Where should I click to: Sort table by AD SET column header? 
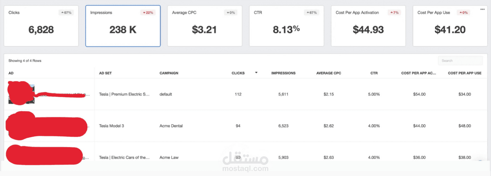pyautogui.click(x=105, y=73)
